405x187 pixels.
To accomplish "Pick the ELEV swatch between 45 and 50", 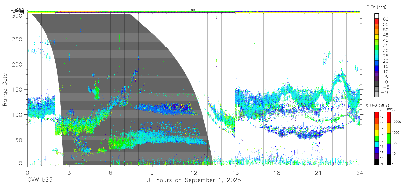I will [x=377, y=32].
